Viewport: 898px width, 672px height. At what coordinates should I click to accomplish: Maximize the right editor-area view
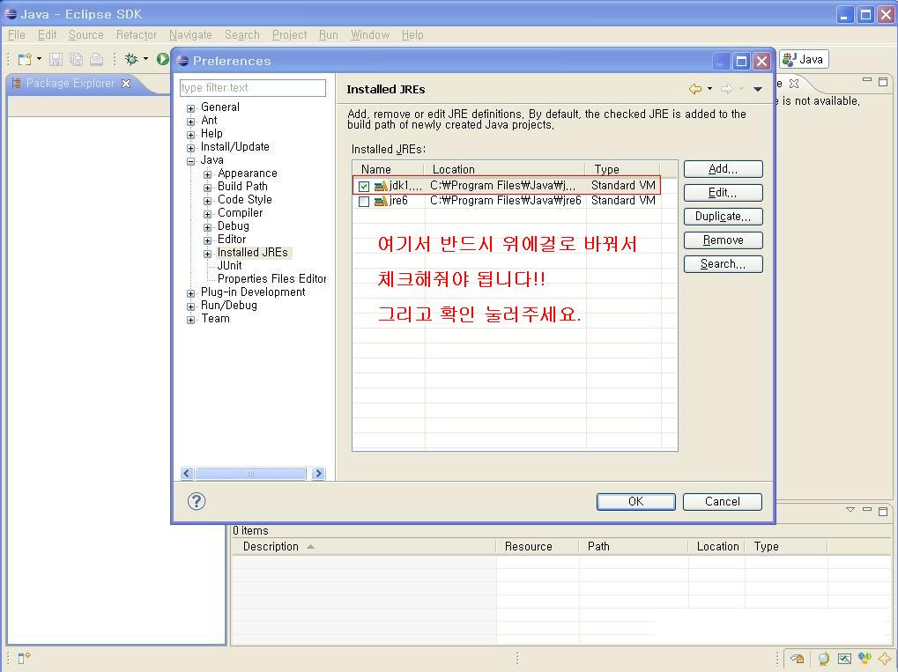coord(883,82)
